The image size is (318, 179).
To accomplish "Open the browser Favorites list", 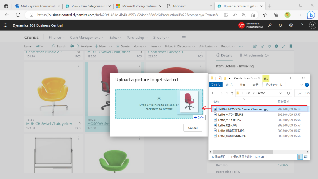I will [x=265, y=15].
